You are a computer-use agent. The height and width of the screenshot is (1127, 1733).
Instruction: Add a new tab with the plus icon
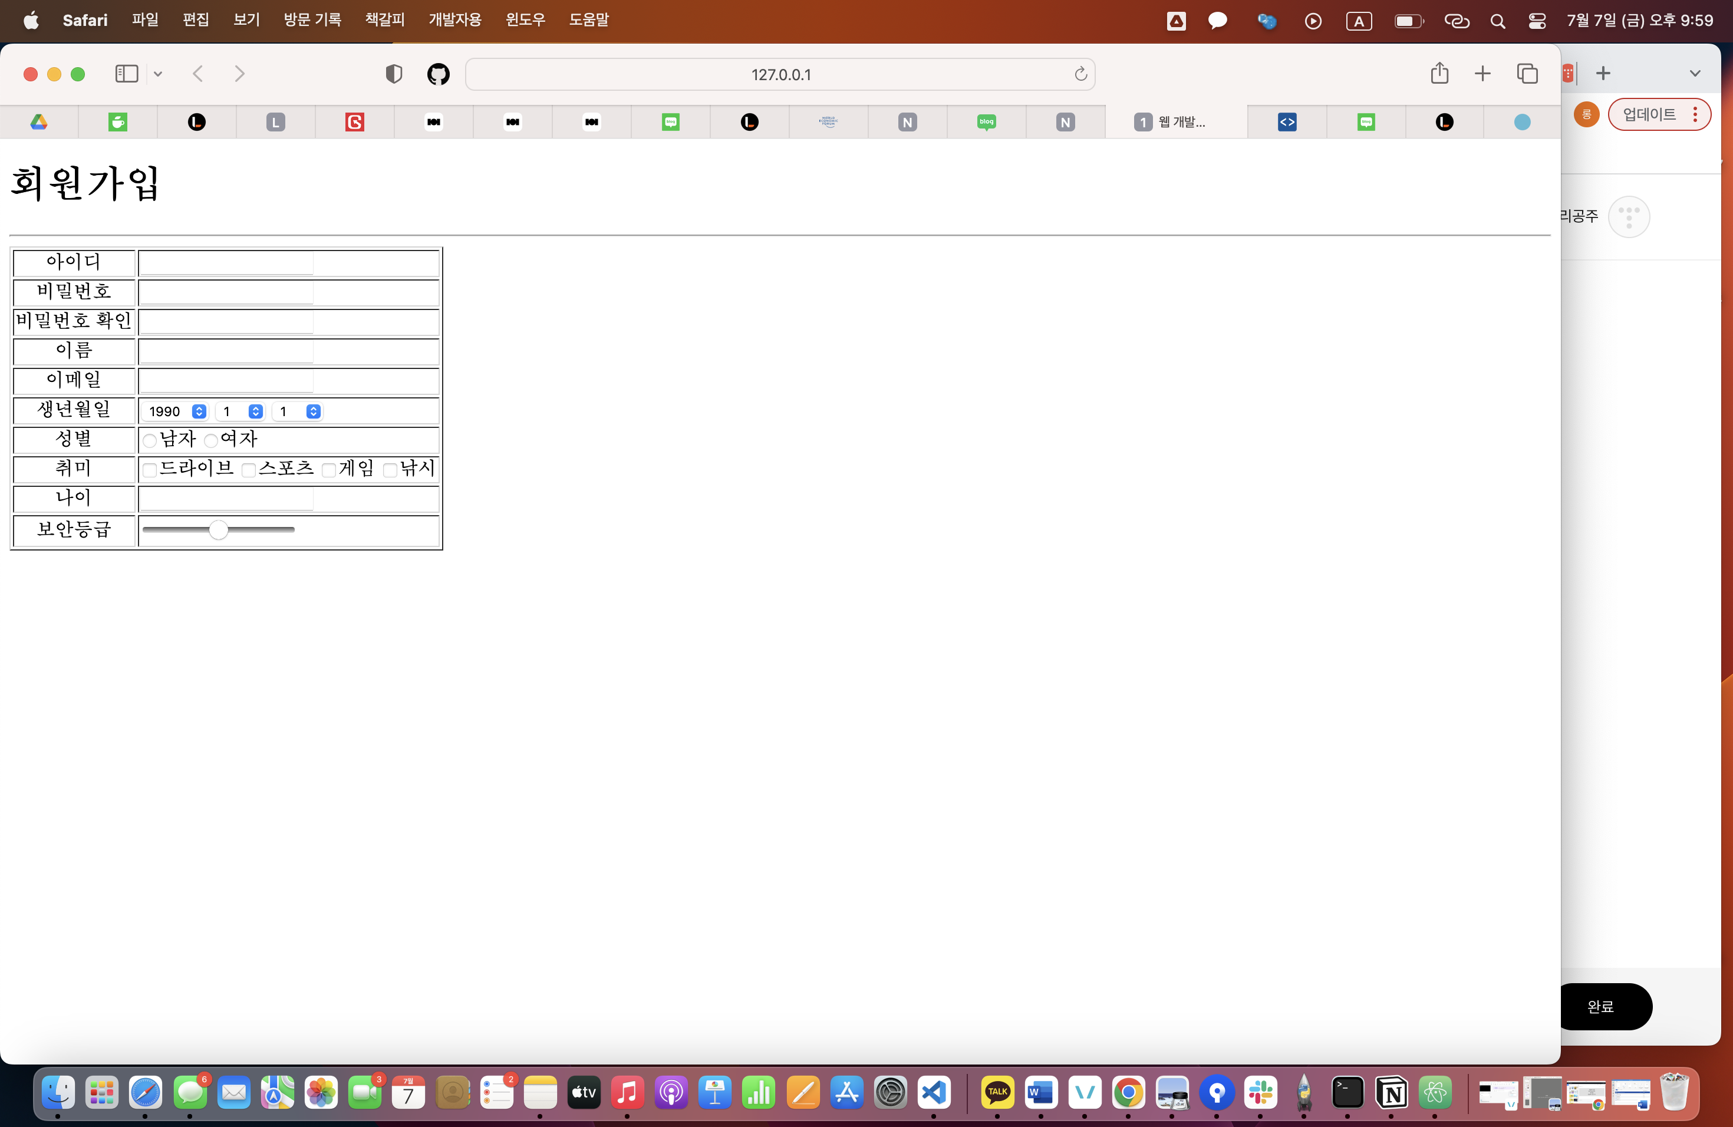pyautogui.click(x=1482, y=73)
